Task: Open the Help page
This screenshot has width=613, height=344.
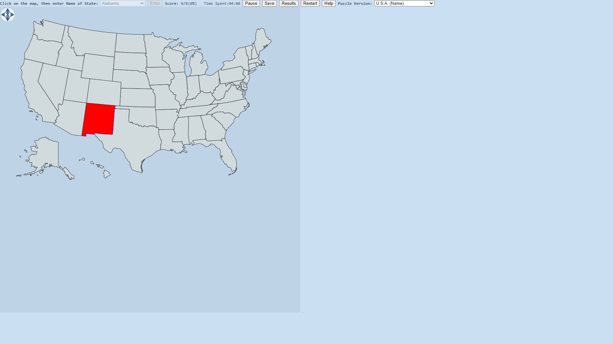Action: 329,4
